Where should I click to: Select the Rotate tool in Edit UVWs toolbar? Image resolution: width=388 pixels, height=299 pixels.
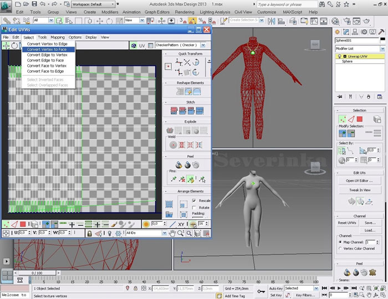point(14,45)
